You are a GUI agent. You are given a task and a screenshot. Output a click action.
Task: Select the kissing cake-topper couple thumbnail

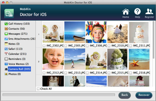[75, 81]
